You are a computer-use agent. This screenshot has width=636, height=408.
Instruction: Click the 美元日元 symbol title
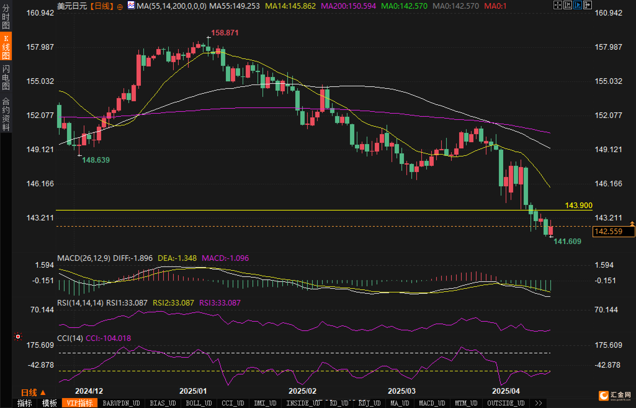pos(72,6)
